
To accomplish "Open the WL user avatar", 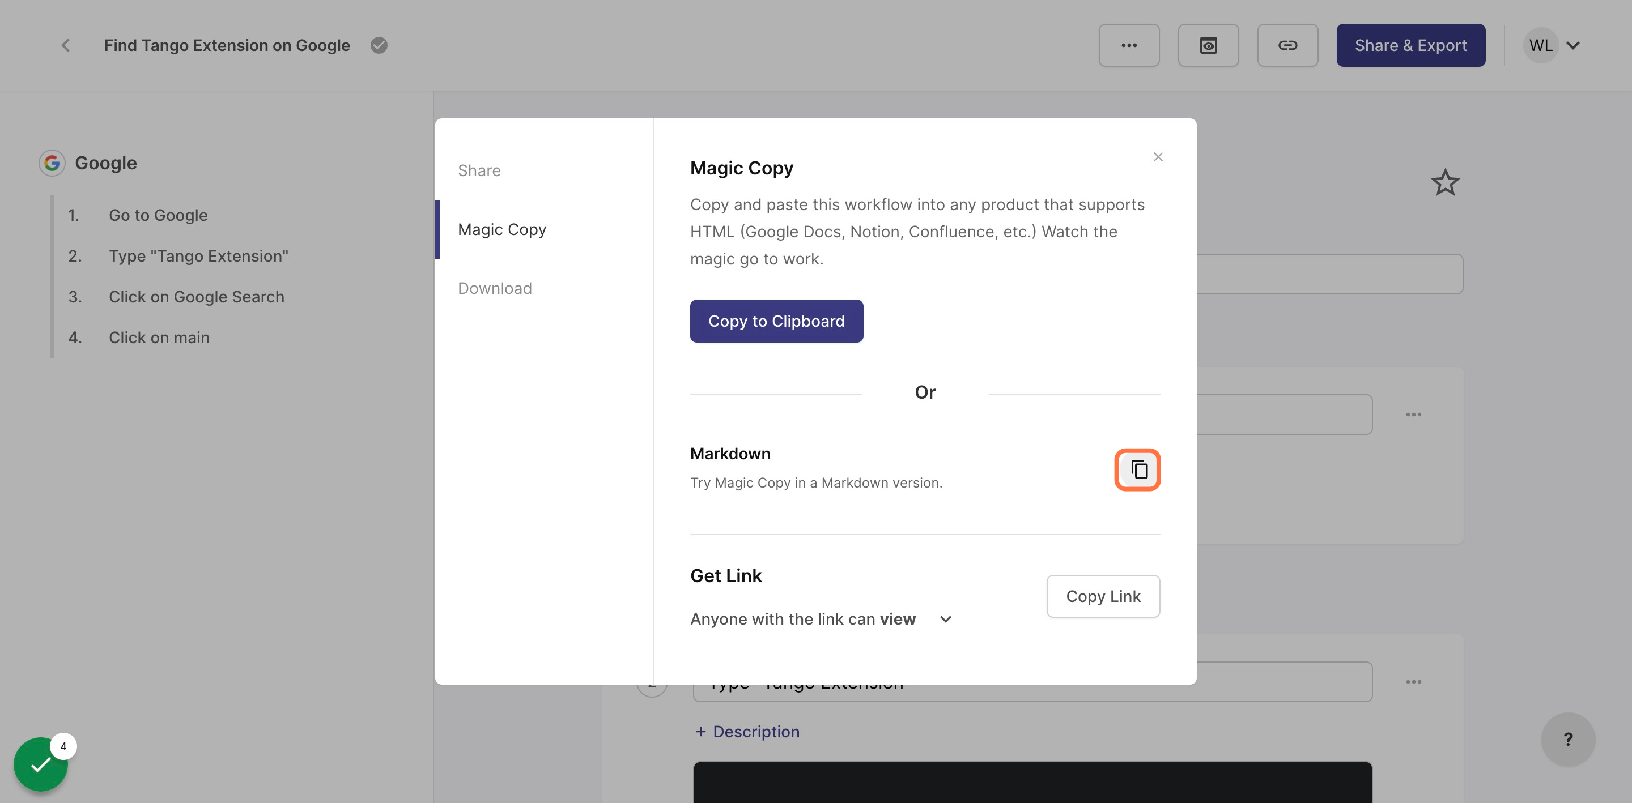I will [x=1540, y=45].
